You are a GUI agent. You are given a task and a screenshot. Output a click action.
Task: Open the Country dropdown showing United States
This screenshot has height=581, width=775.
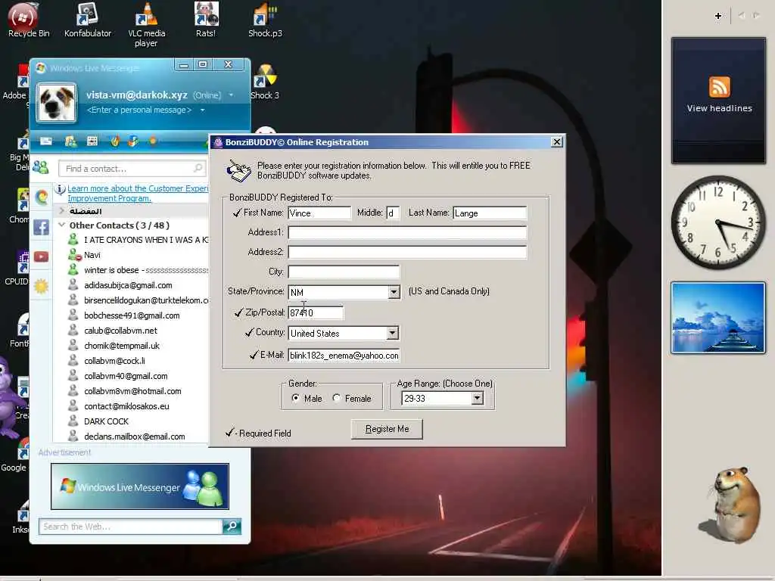pyautogui.click(x=393, y=333)
